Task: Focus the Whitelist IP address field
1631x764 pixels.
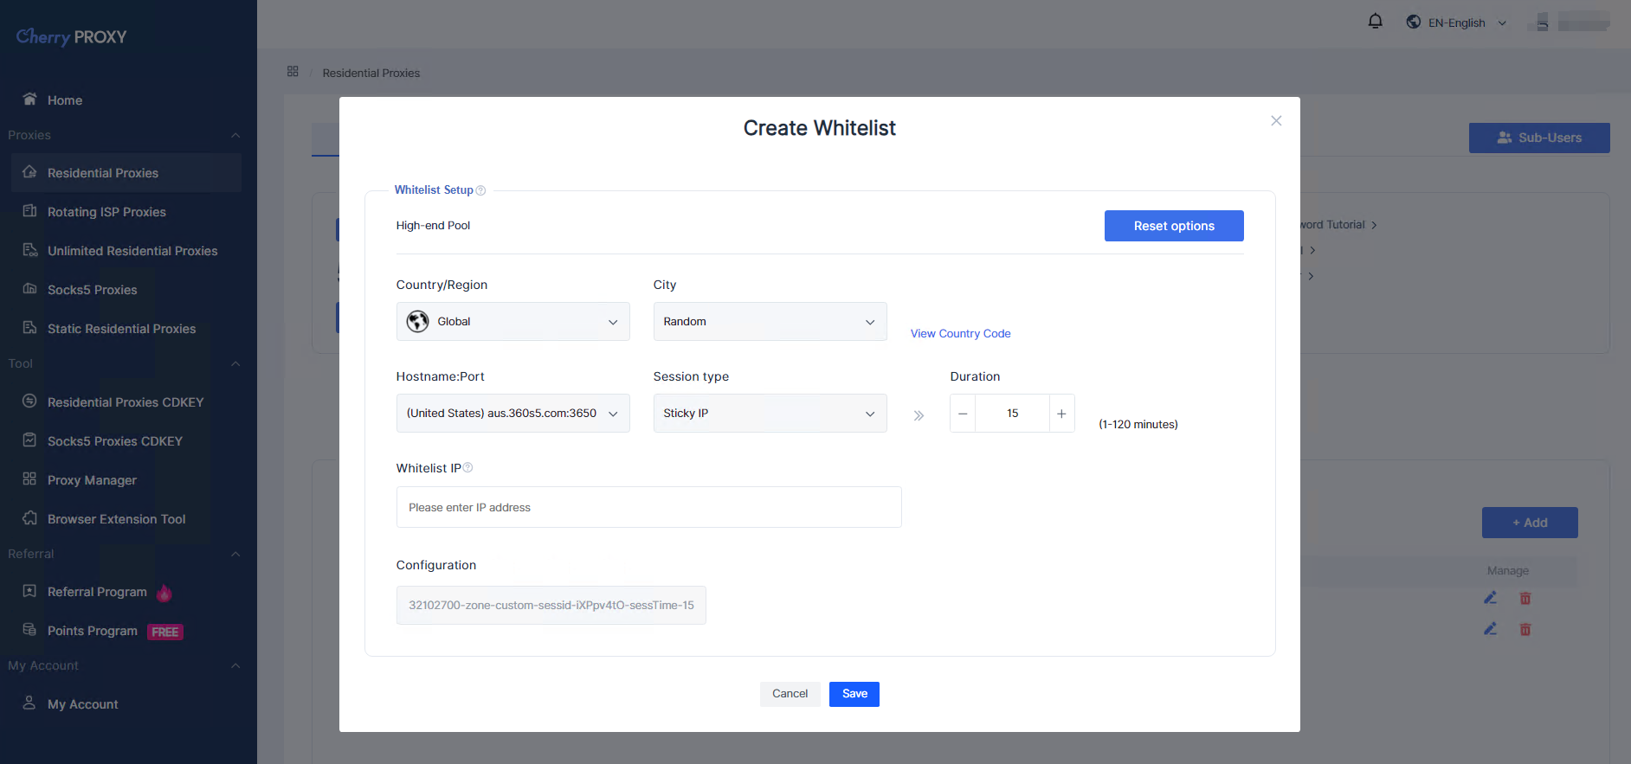Action: point(648,508)
